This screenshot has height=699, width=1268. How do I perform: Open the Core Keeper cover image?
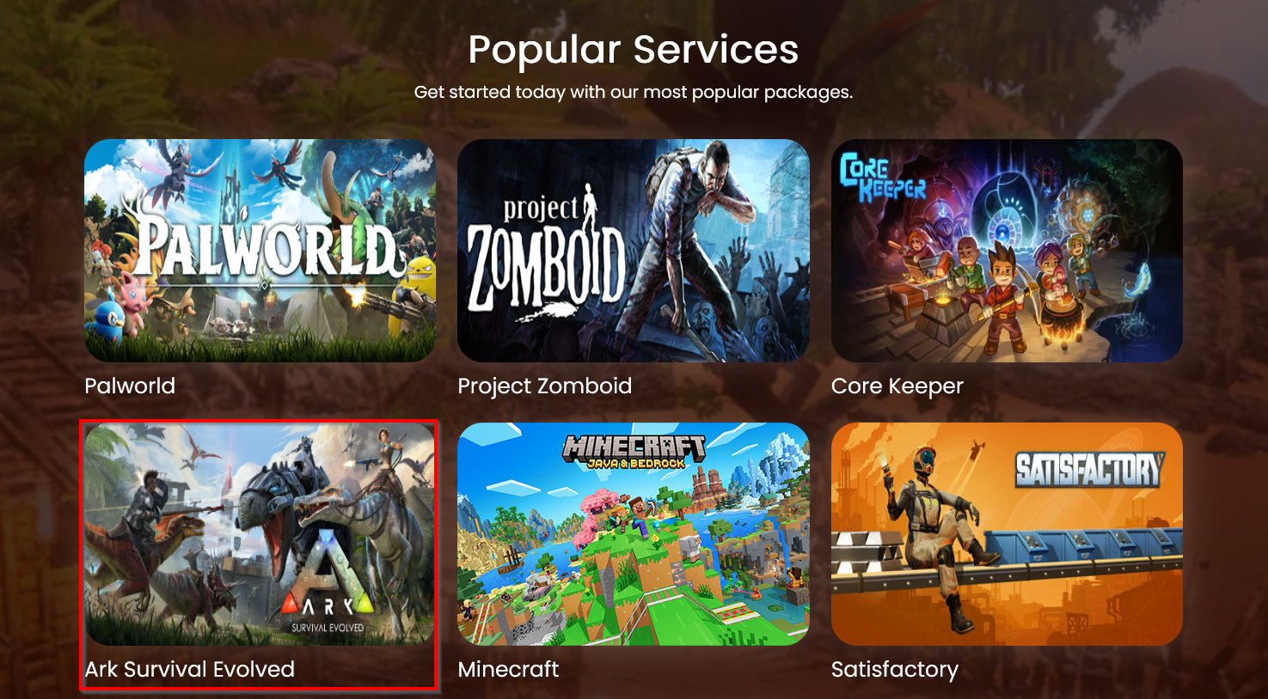pyautogui.click(x=1007, y=251)
